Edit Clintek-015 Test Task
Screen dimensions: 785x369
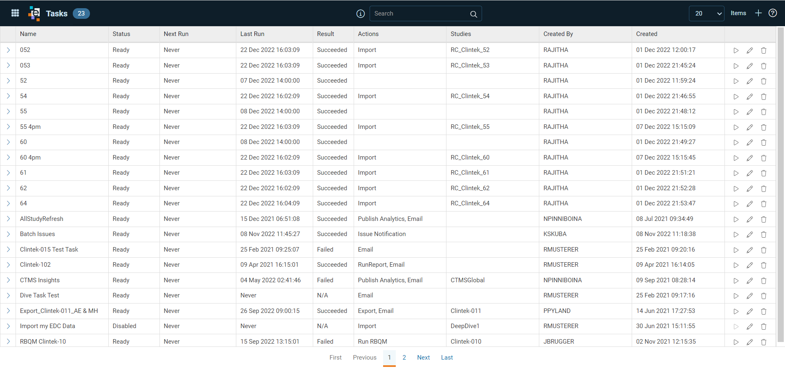point(750,250)
